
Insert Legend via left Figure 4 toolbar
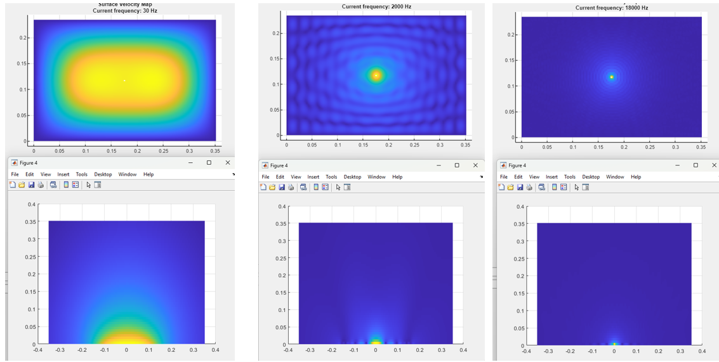pyautogui.click(x=76, y=184)
